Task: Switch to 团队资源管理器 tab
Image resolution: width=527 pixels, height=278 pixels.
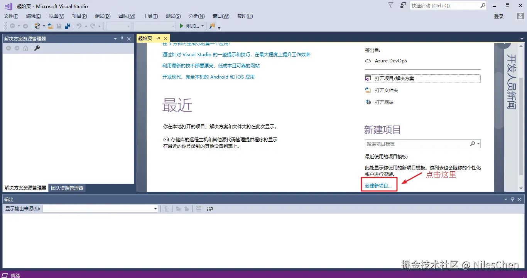Action: [x=67, y=188]
